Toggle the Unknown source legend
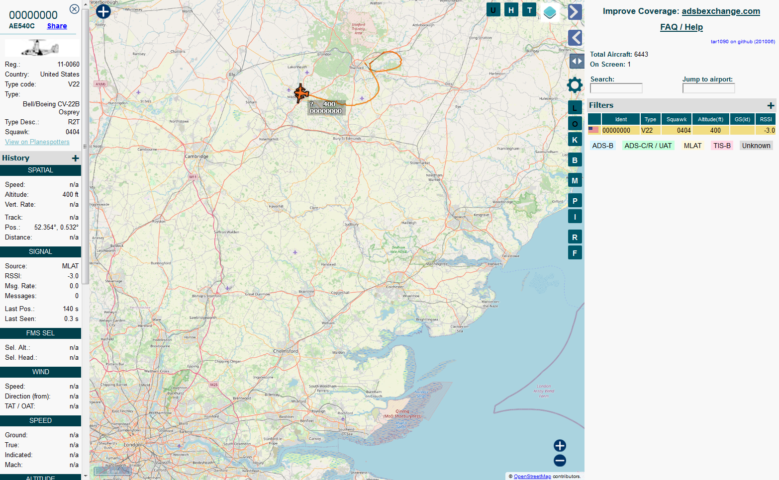779x480 pixels. point(756,146)
